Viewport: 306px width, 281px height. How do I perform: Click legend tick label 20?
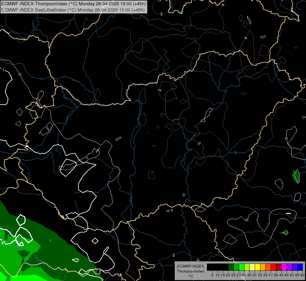(228, 275)
